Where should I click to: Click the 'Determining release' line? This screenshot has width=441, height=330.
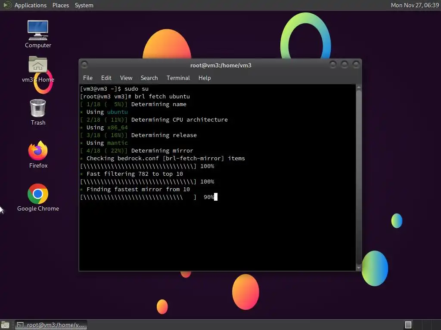tap(138, 135)
